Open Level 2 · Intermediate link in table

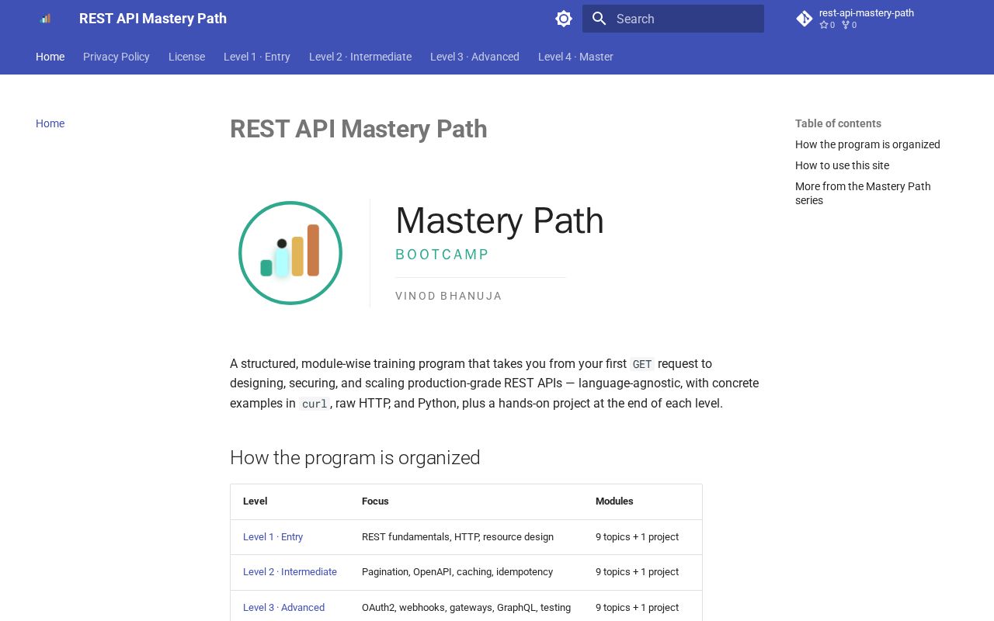click(x=290, y=572)
